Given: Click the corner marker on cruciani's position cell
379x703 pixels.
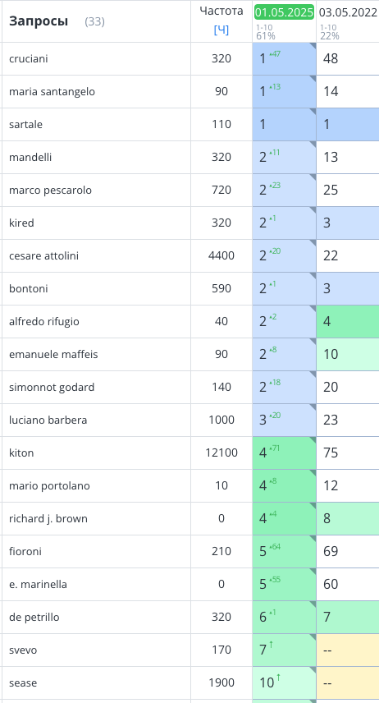Looking at the screenshot, I should pos(313,46).
